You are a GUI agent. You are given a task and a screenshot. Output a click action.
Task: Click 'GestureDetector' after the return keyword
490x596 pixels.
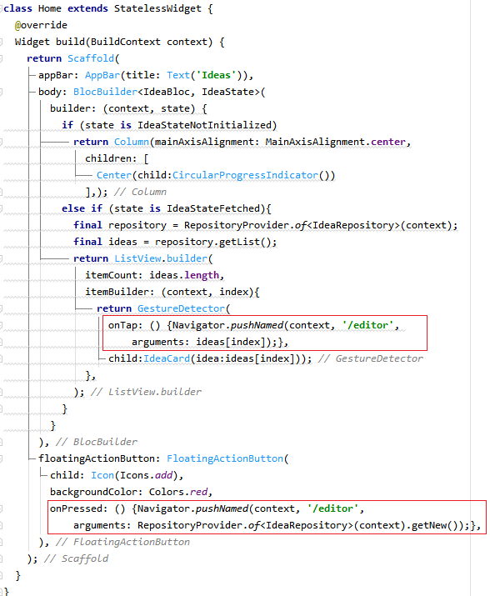click(182, 308)
